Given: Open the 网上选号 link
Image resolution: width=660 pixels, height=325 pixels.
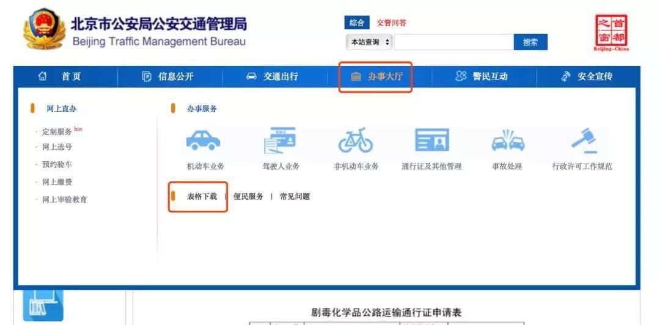Looking at the screenshot, I should click(57, 147).
